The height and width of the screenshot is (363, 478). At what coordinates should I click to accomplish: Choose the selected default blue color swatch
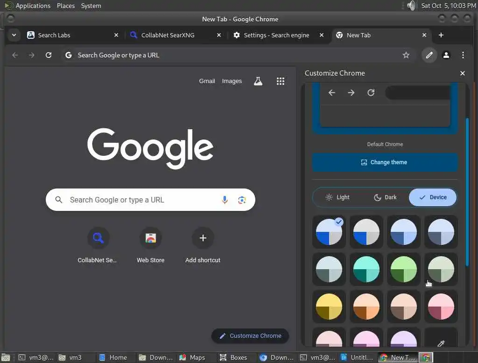tap(329, 232)
